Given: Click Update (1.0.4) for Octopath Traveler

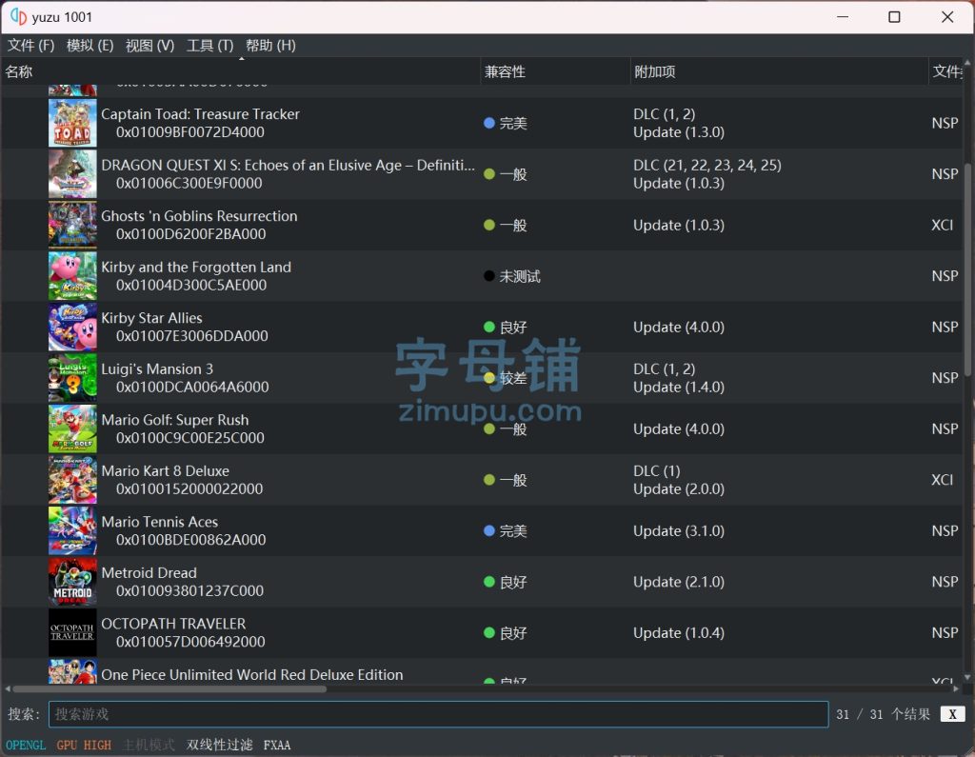Looking at the screenshot, I should [678, 632].
